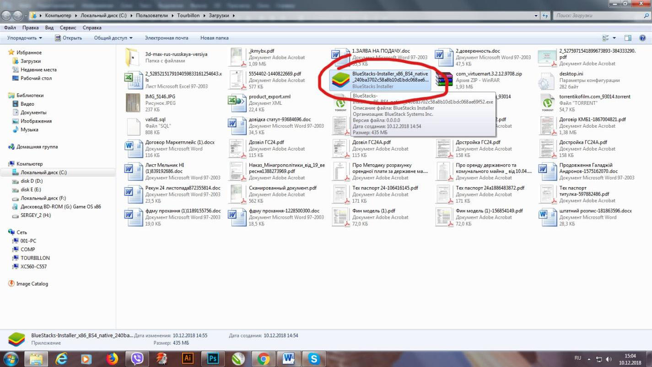This screenshot has width=652, height=367.
Task: Open the Справка menu
Action: [92, 28]
